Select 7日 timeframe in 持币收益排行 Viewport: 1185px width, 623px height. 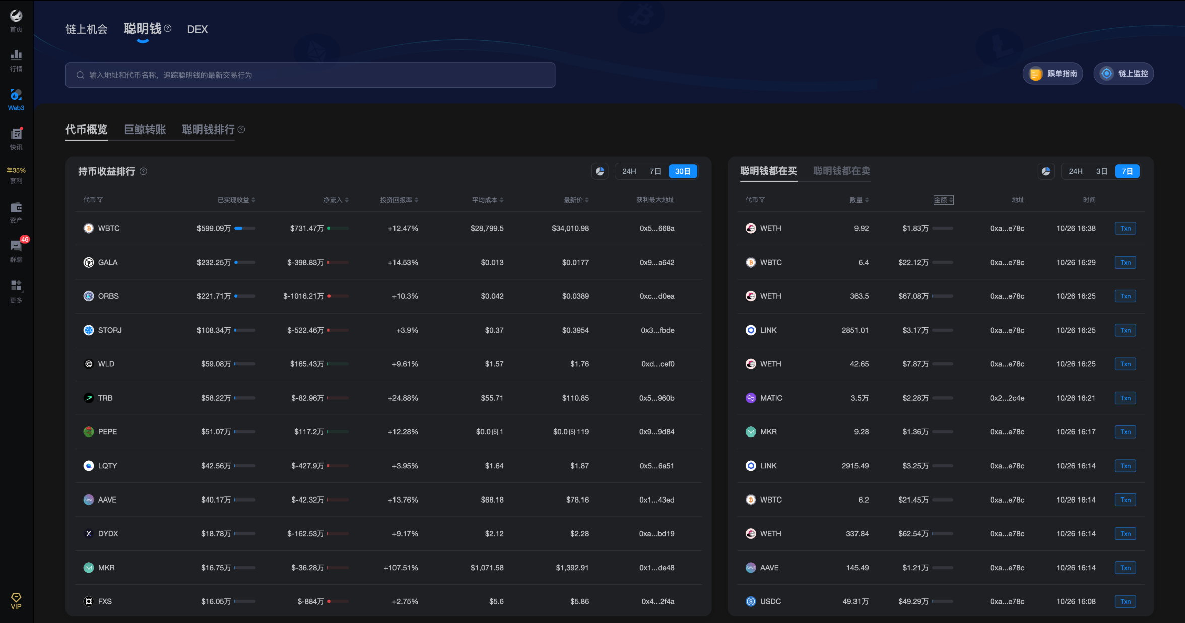point(655,171)
